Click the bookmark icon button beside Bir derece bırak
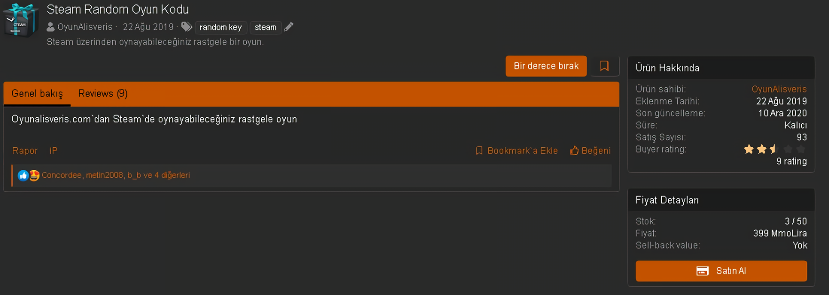This screenshot has height=295, width=829. pyautogui.click(x=604, y=66)
